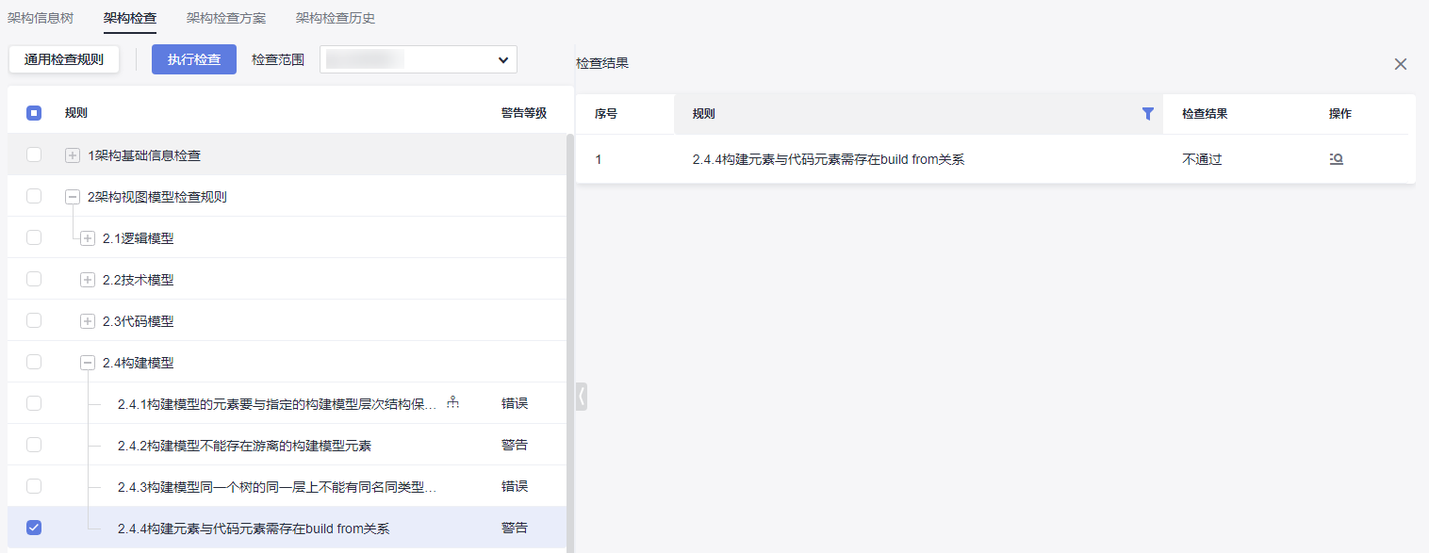This screenshot has height=553, width=1429.
Task: Select rule 2.4.4 build from关系 in the tree
Action: tap(254, 529)
